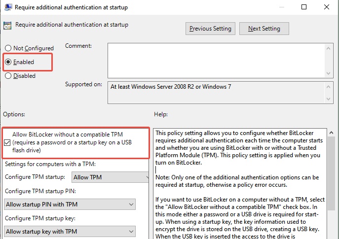Select the Not Configured radio button

(8, 48)
